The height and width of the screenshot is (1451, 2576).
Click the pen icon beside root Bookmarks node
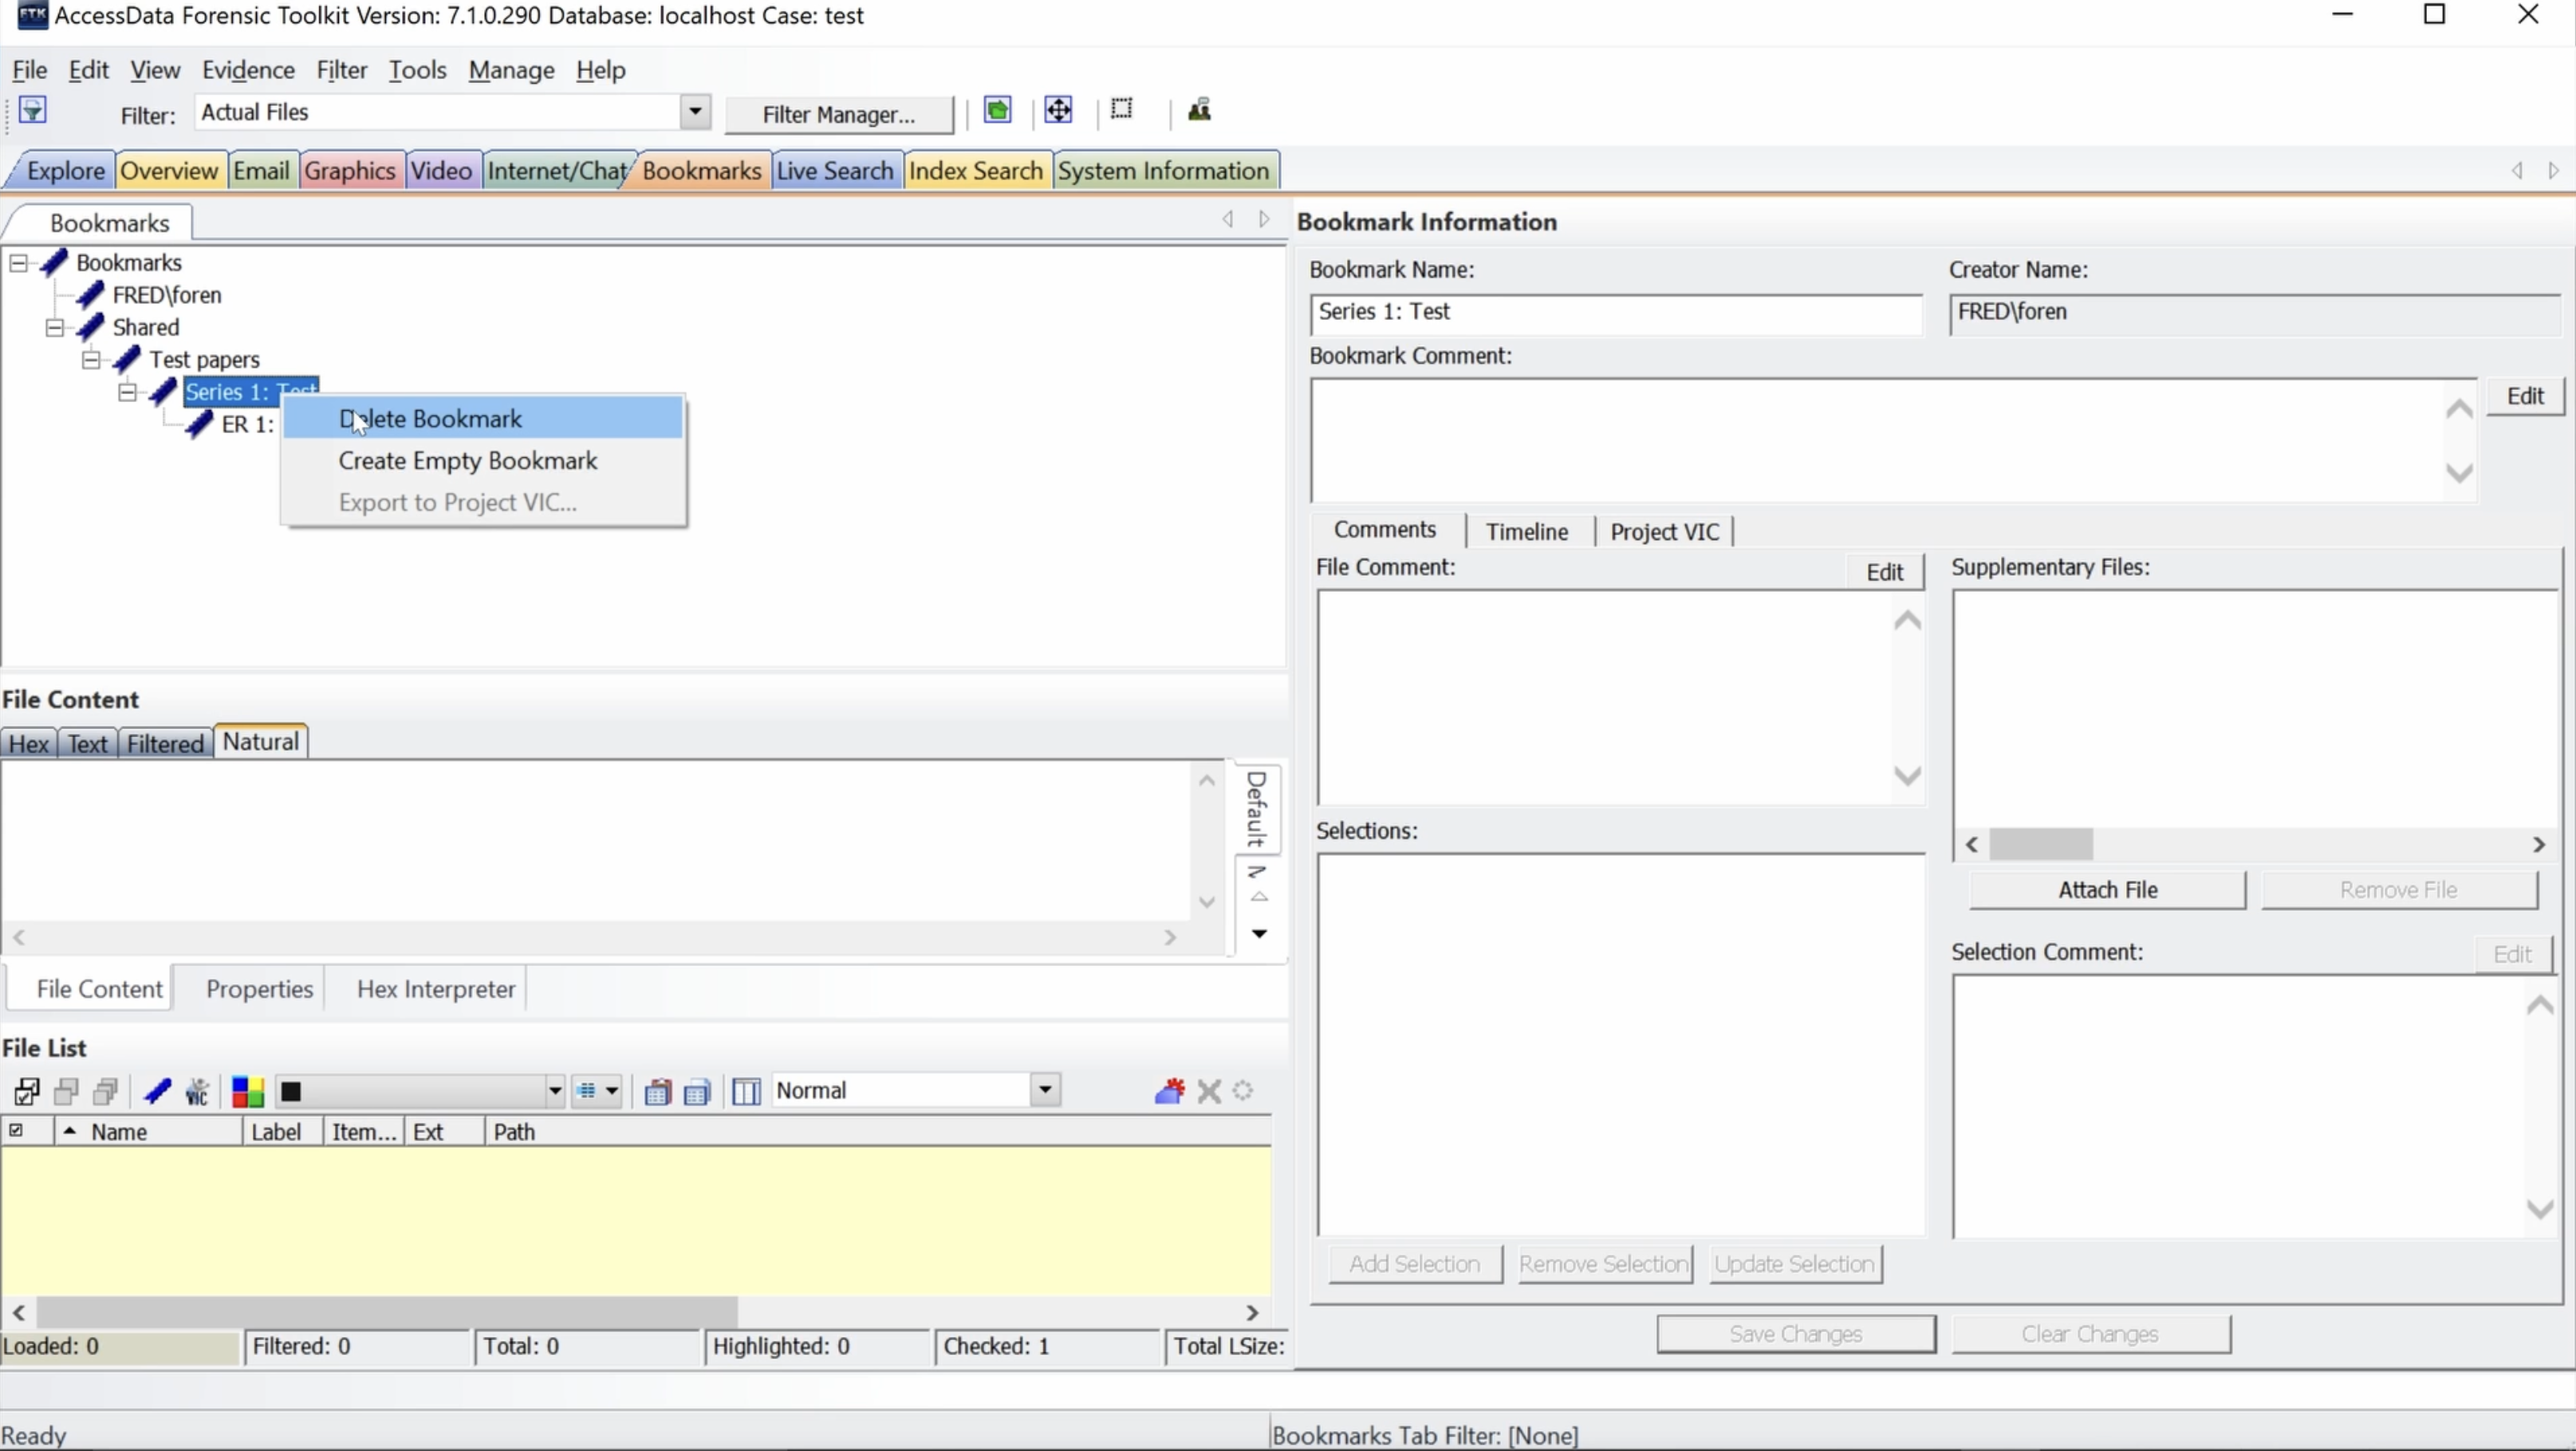(54, 263)
